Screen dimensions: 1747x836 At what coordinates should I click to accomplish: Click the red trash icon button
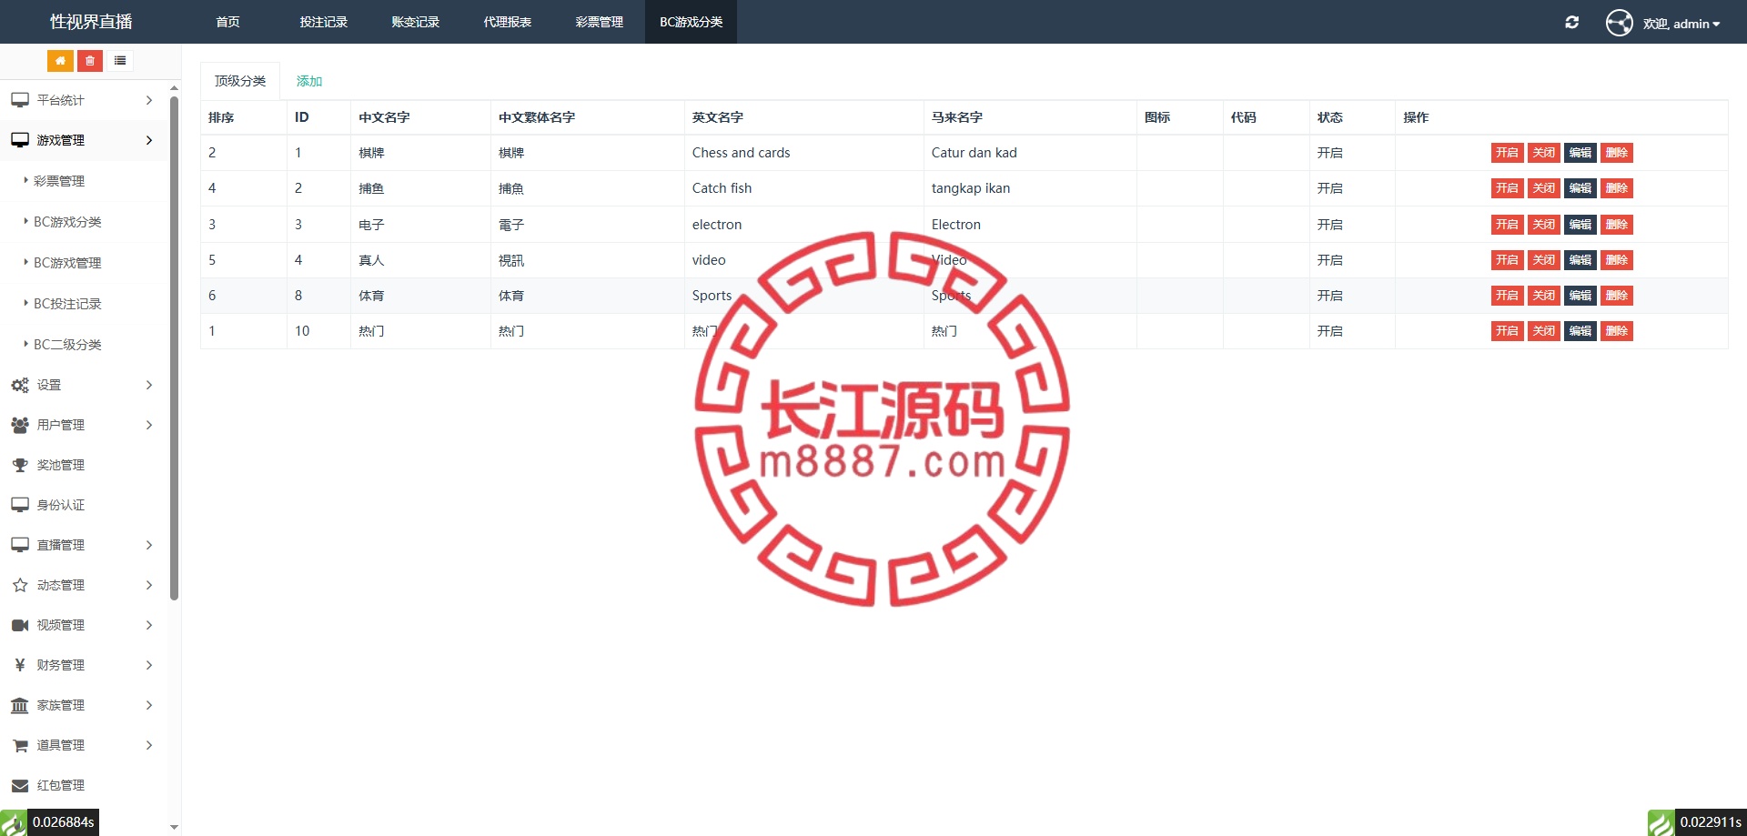coord(90,61)
